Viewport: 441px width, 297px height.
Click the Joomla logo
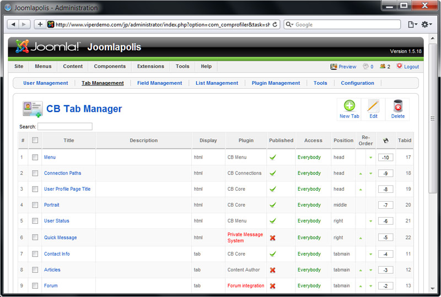(48, 46)
